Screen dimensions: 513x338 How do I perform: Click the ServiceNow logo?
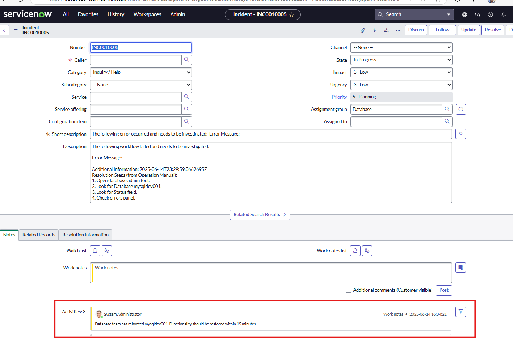[28, 14]
